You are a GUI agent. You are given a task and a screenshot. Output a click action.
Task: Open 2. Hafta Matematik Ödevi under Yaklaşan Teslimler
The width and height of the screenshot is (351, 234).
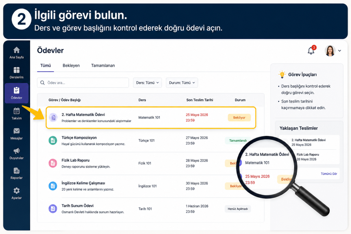pos(308,140)
